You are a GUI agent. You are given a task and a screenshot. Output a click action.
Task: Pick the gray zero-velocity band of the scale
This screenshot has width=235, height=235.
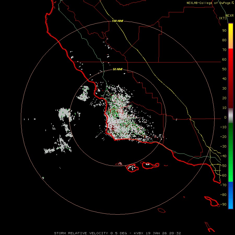(231, 116)
